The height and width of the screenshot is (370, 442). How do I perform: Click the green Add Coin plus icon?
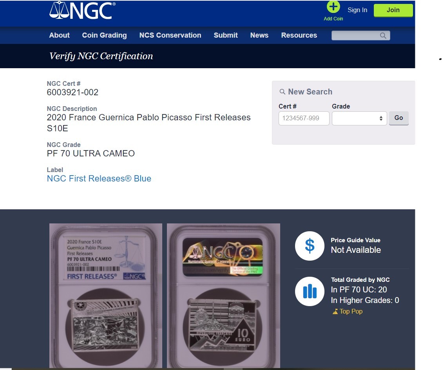pos(333,7)
